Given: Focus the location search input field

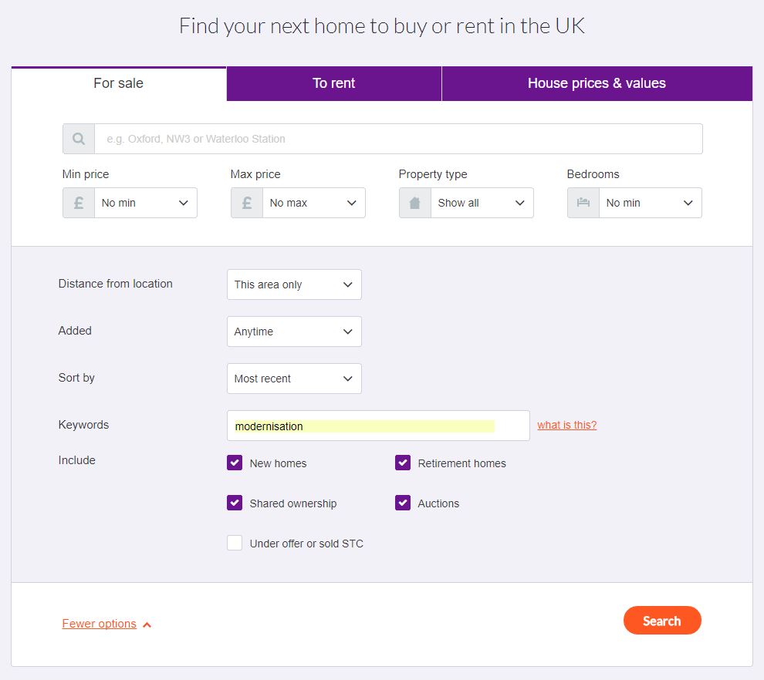Looking at the screenshot, I should click(x=398, y=139).
